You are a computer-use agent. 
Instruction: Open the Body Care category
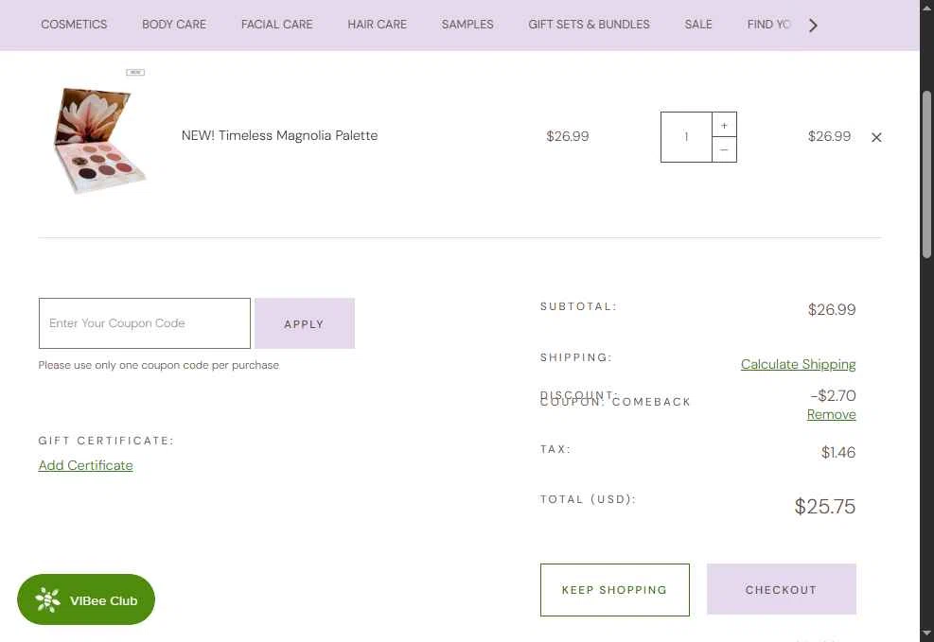pyautogui.click(x=174, y=25)
